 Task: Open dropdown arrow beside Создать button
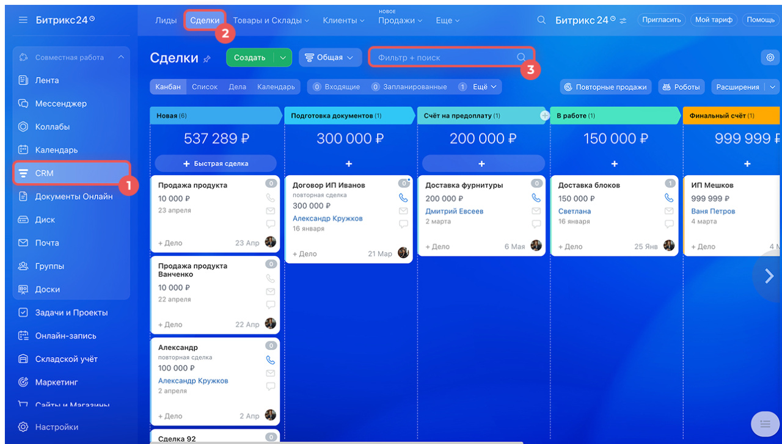pos(282,57)
